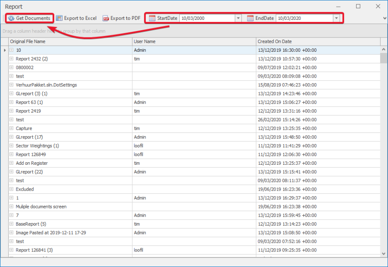Image resolution: width=388 pixels, height=267 pixels.
Task: Sort by User Name column header
Action: tap(193, 41)
